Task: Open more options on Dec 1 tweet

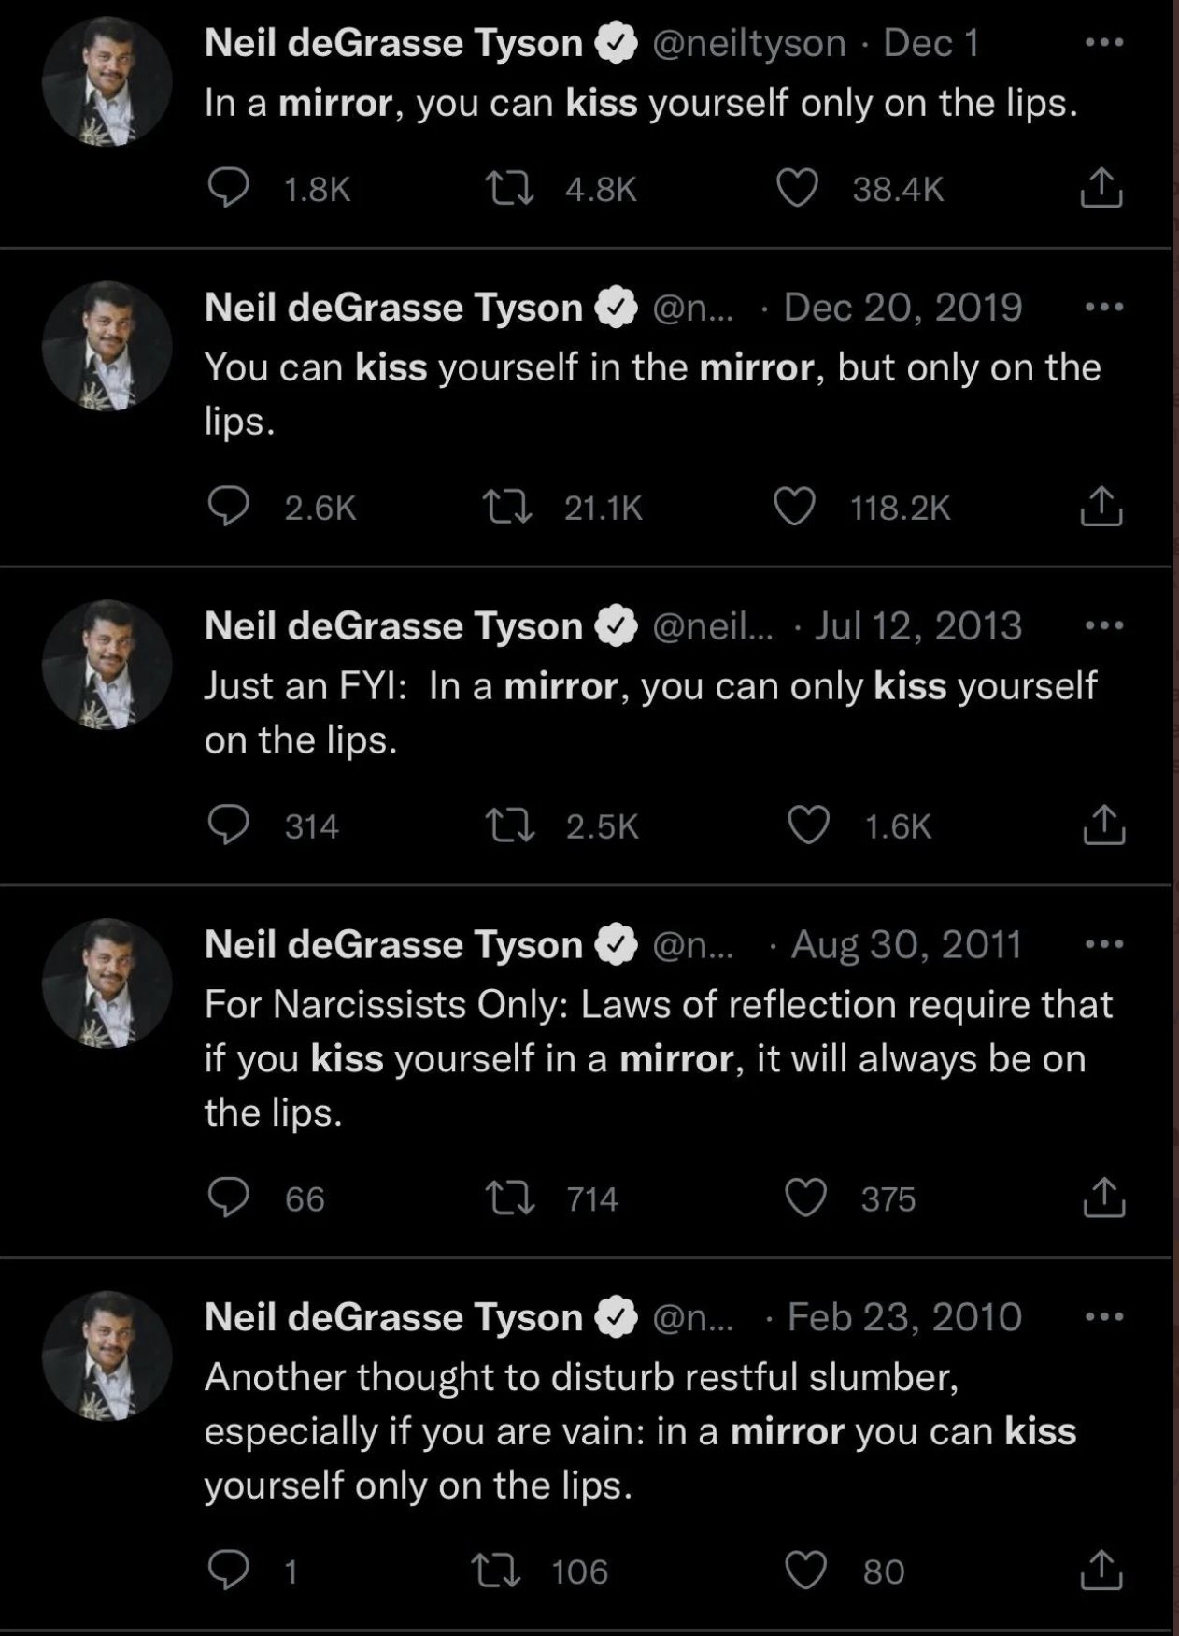Action: [1104, 43]
